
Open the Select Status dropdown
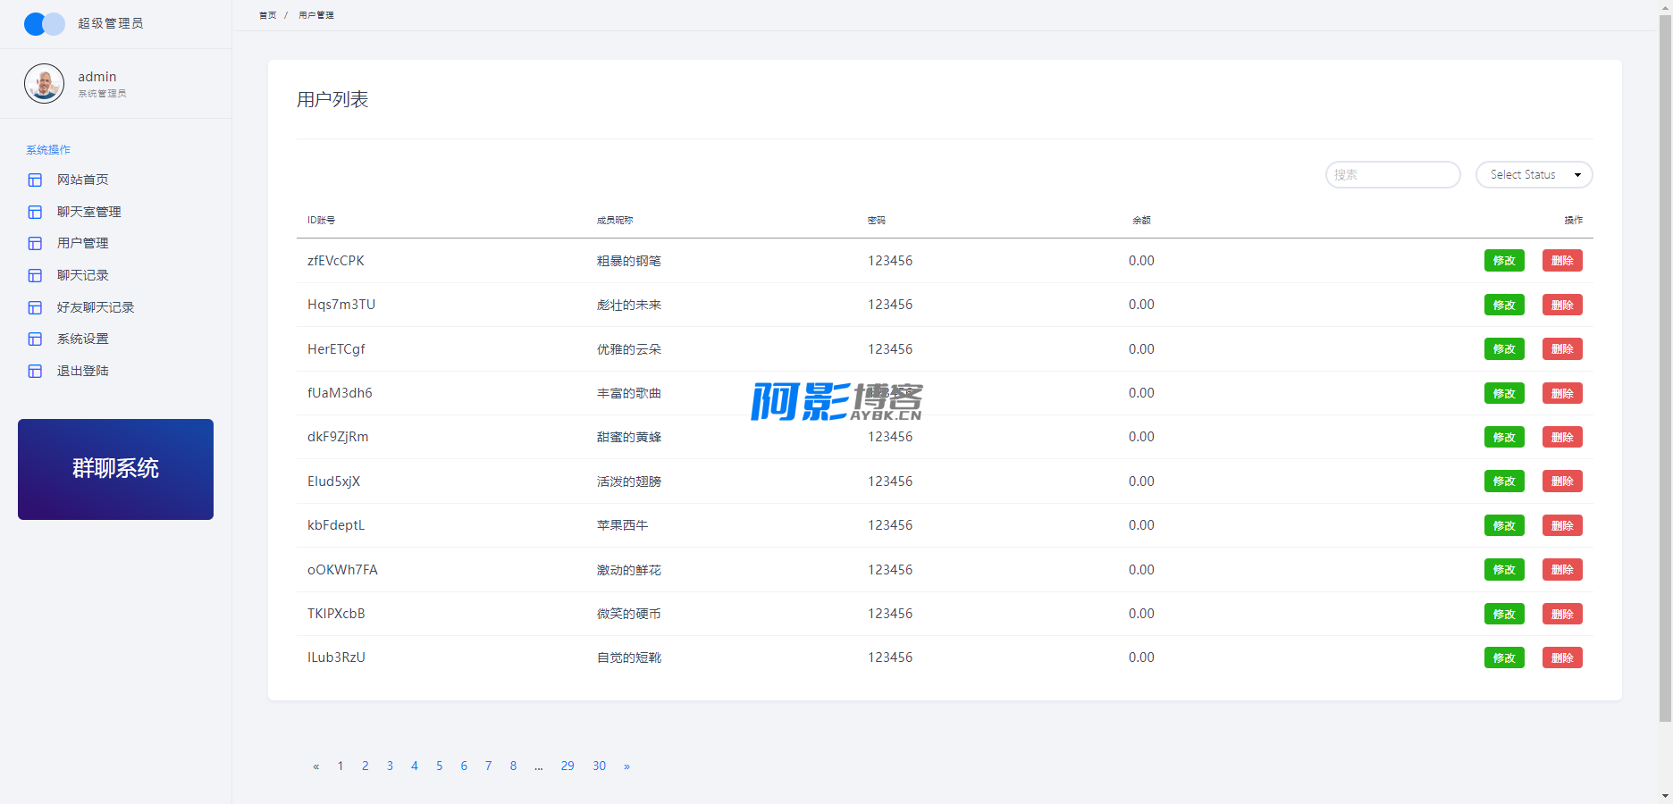1534,174
